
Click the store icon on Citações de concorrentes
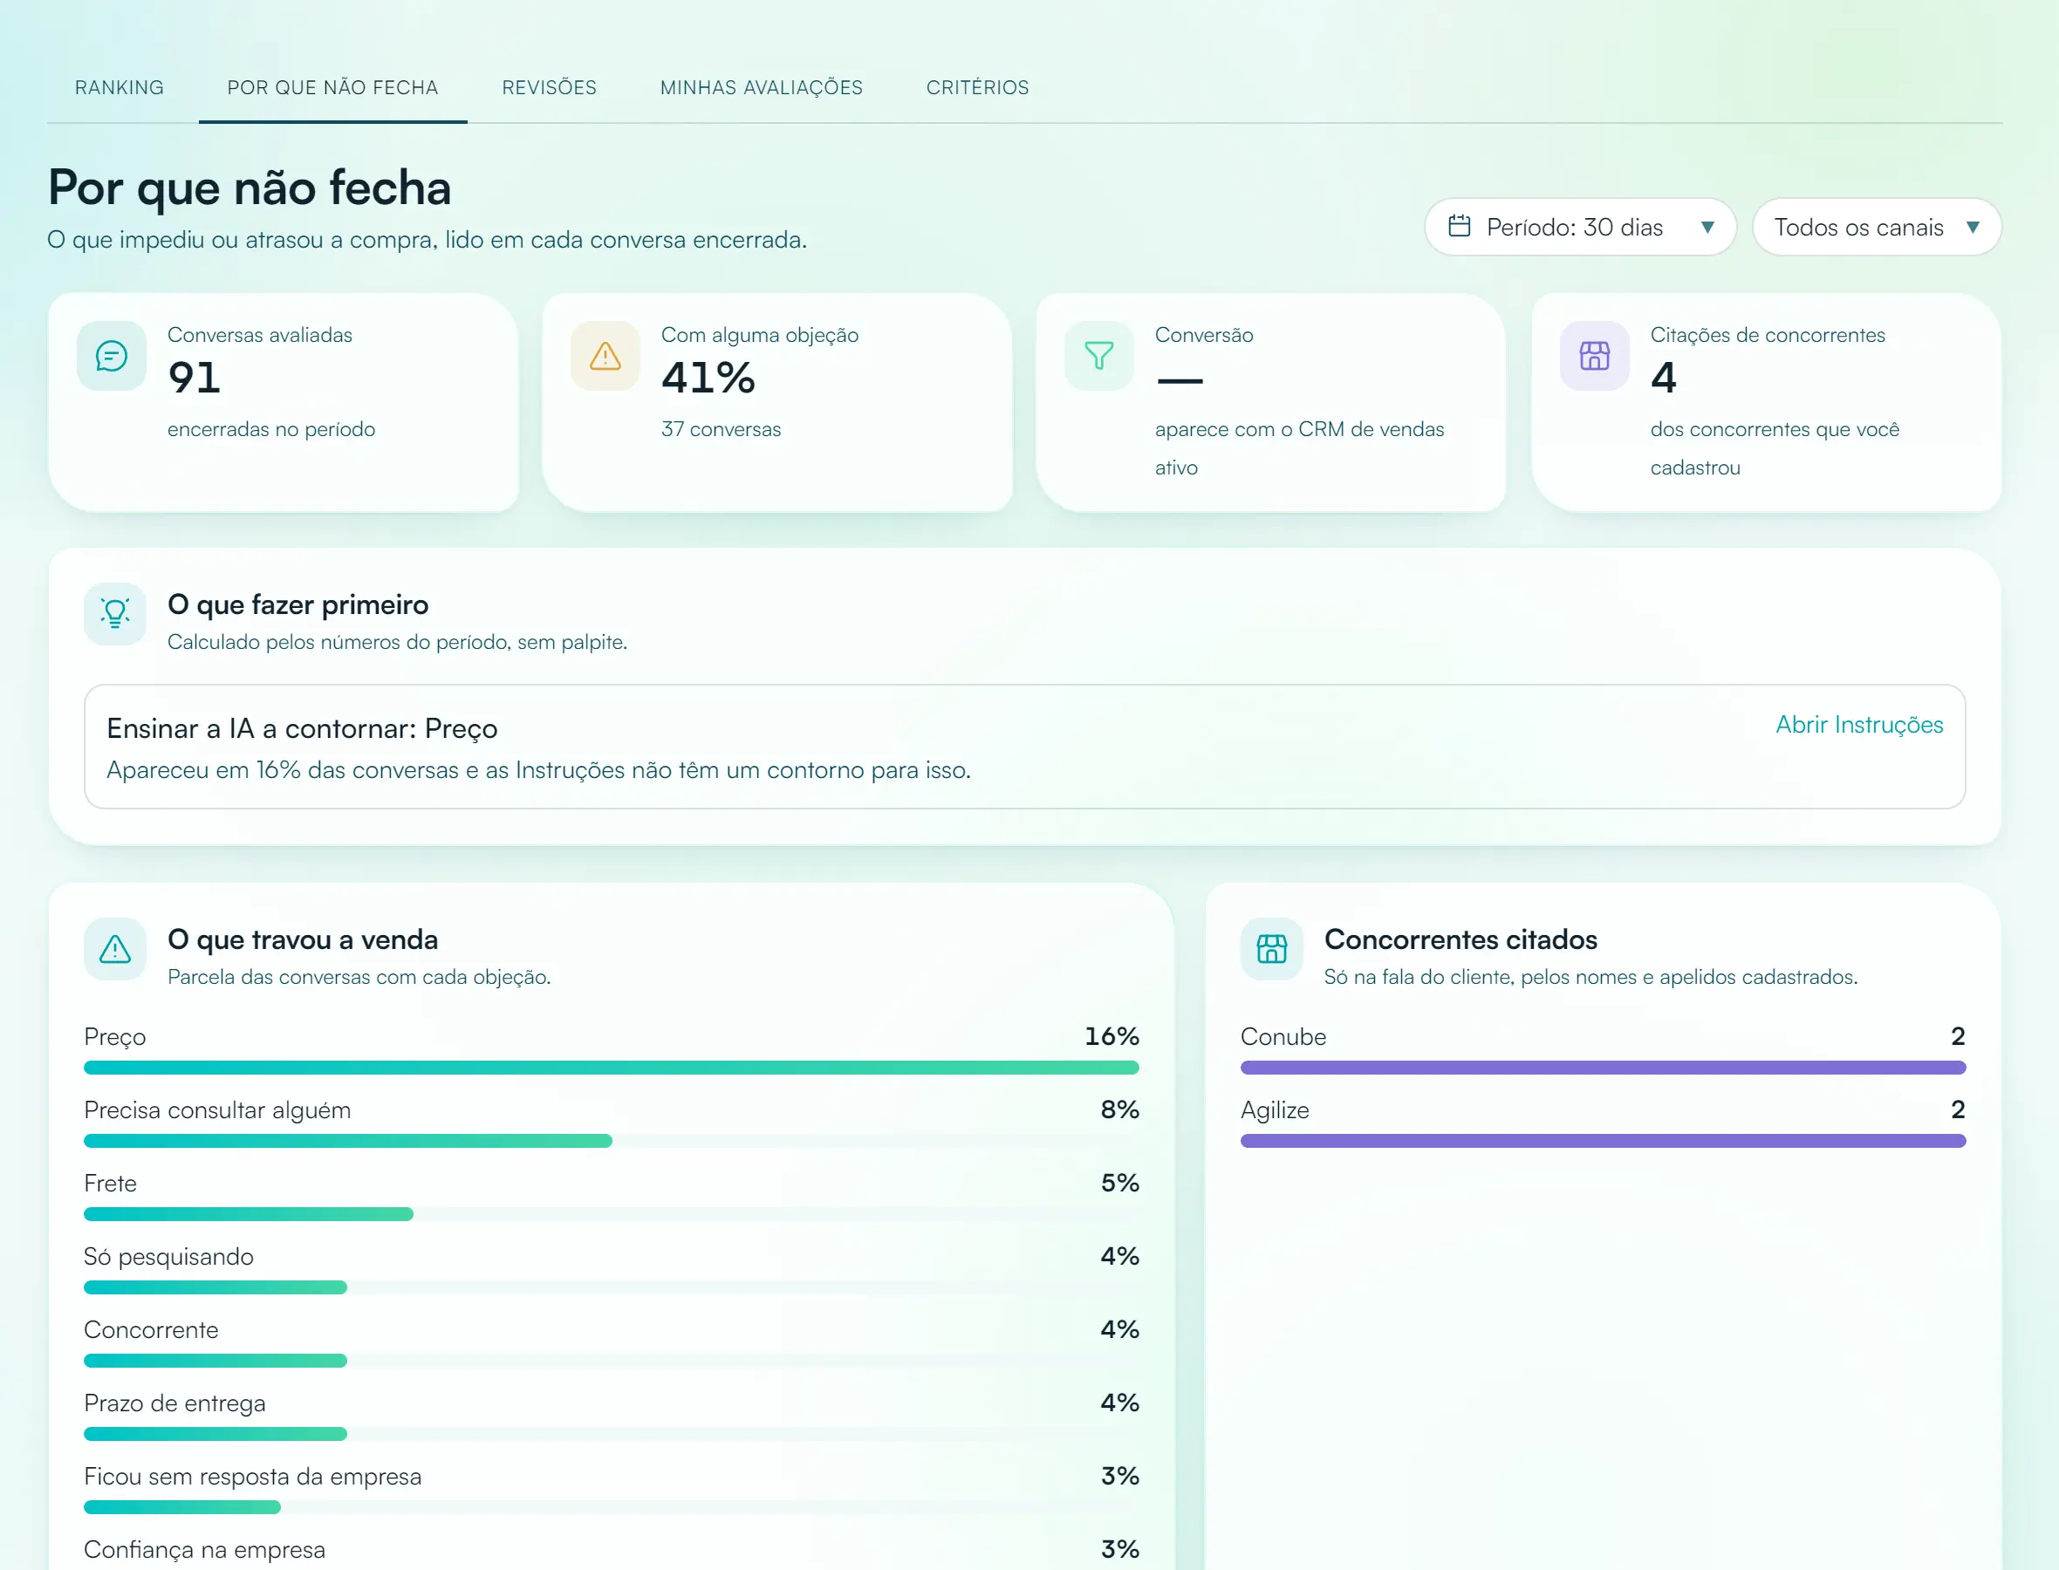1594,356
